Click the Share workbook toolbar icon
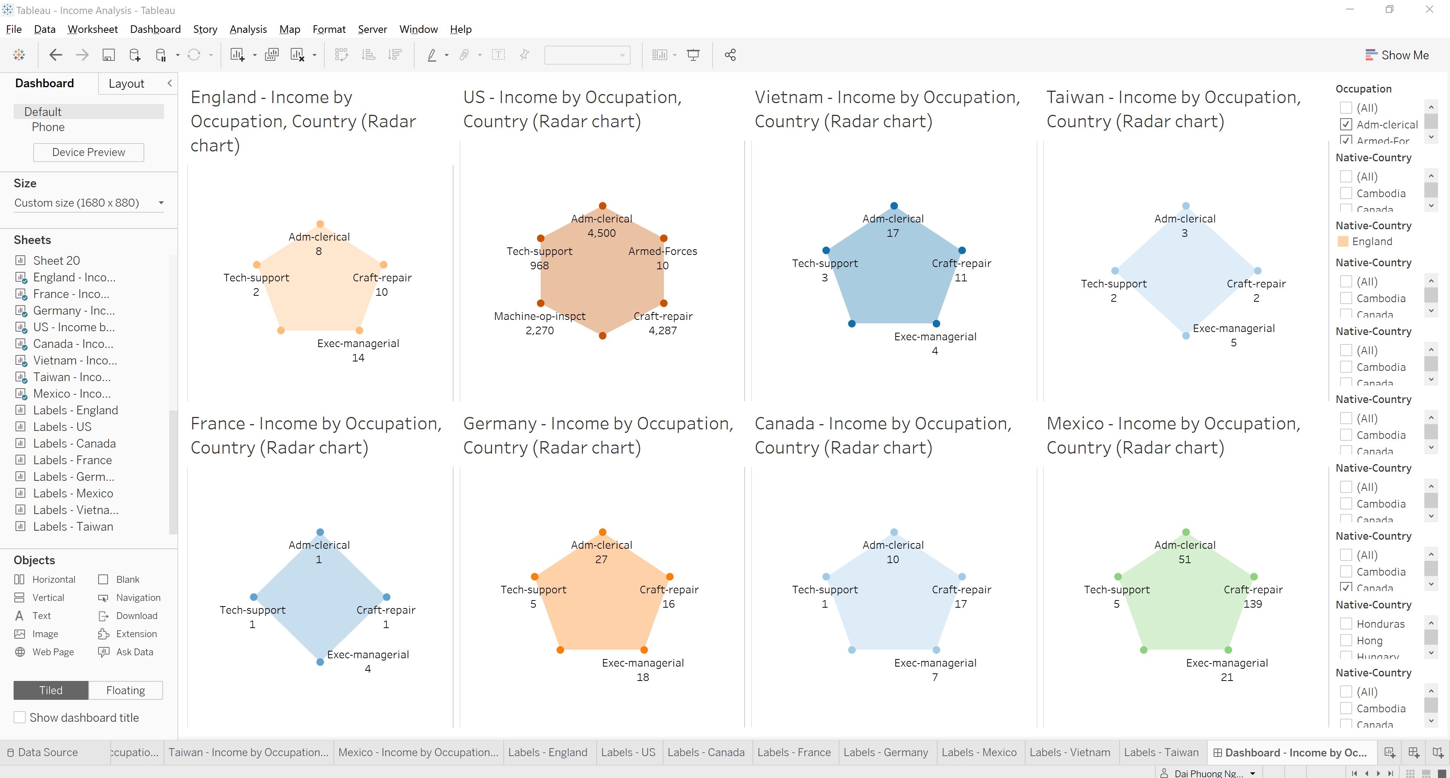 coord(730,55)
